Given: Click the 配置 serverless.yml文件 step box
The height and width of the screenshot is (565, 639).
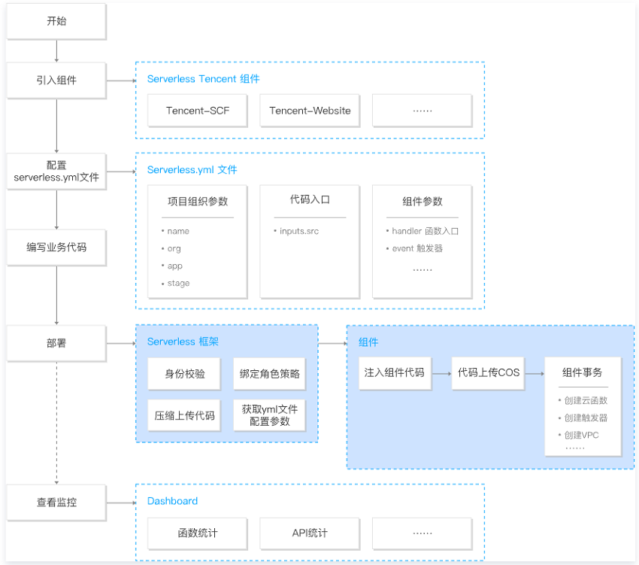Looking at the screenshot, I should [56, 172].
